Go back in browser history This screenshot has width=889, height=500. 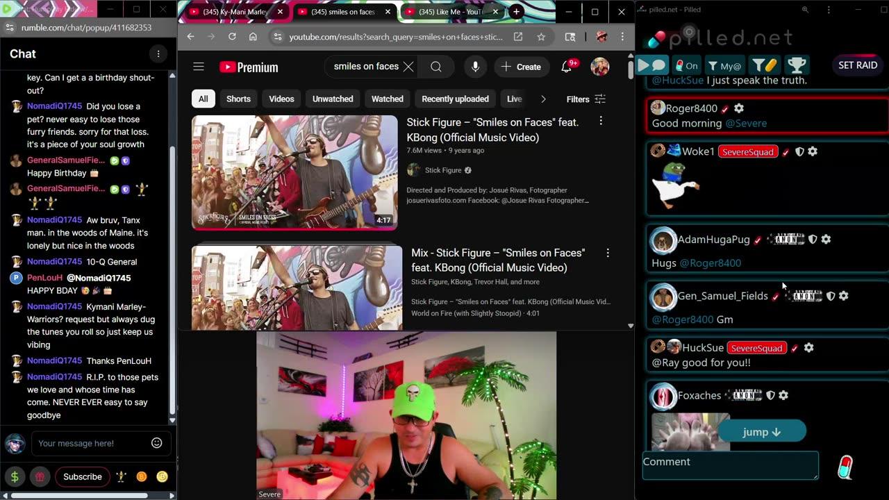[x=190, y=37]
